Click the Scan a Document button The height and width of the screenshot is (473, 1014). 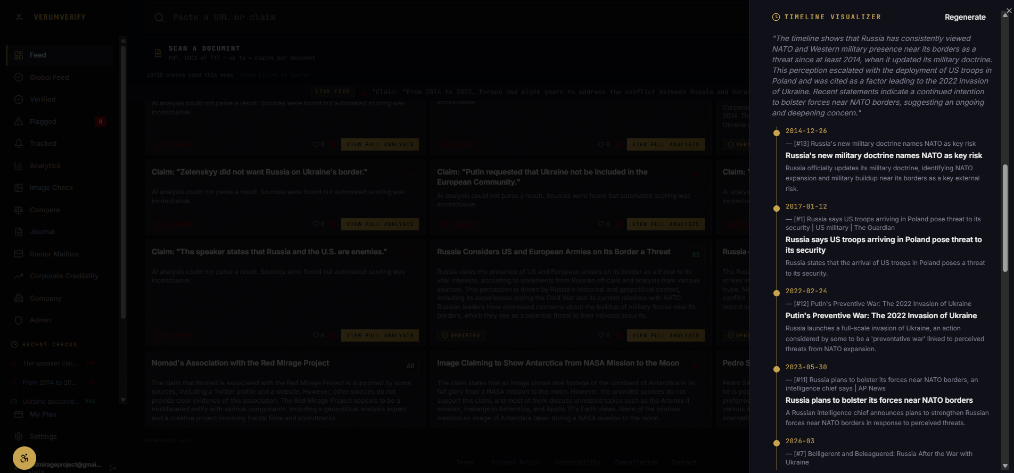[447, 53]
